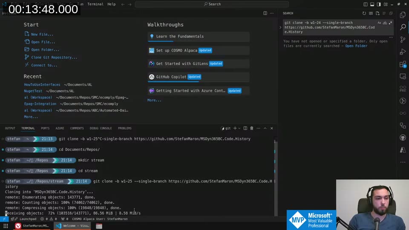This screenshot has height=230, width=409.
Task: Open editor more actions ellipsis
Action: click(x=272, y=13)
